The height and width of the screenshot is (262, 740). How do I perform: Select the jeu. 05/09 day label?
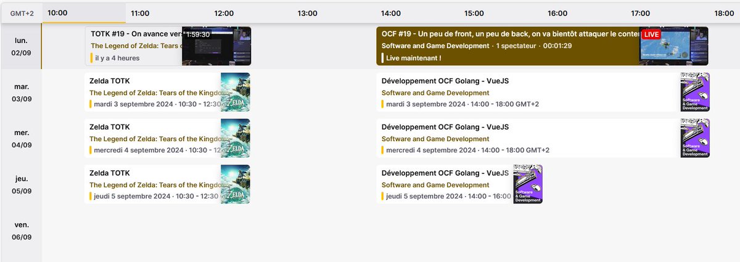21,185
